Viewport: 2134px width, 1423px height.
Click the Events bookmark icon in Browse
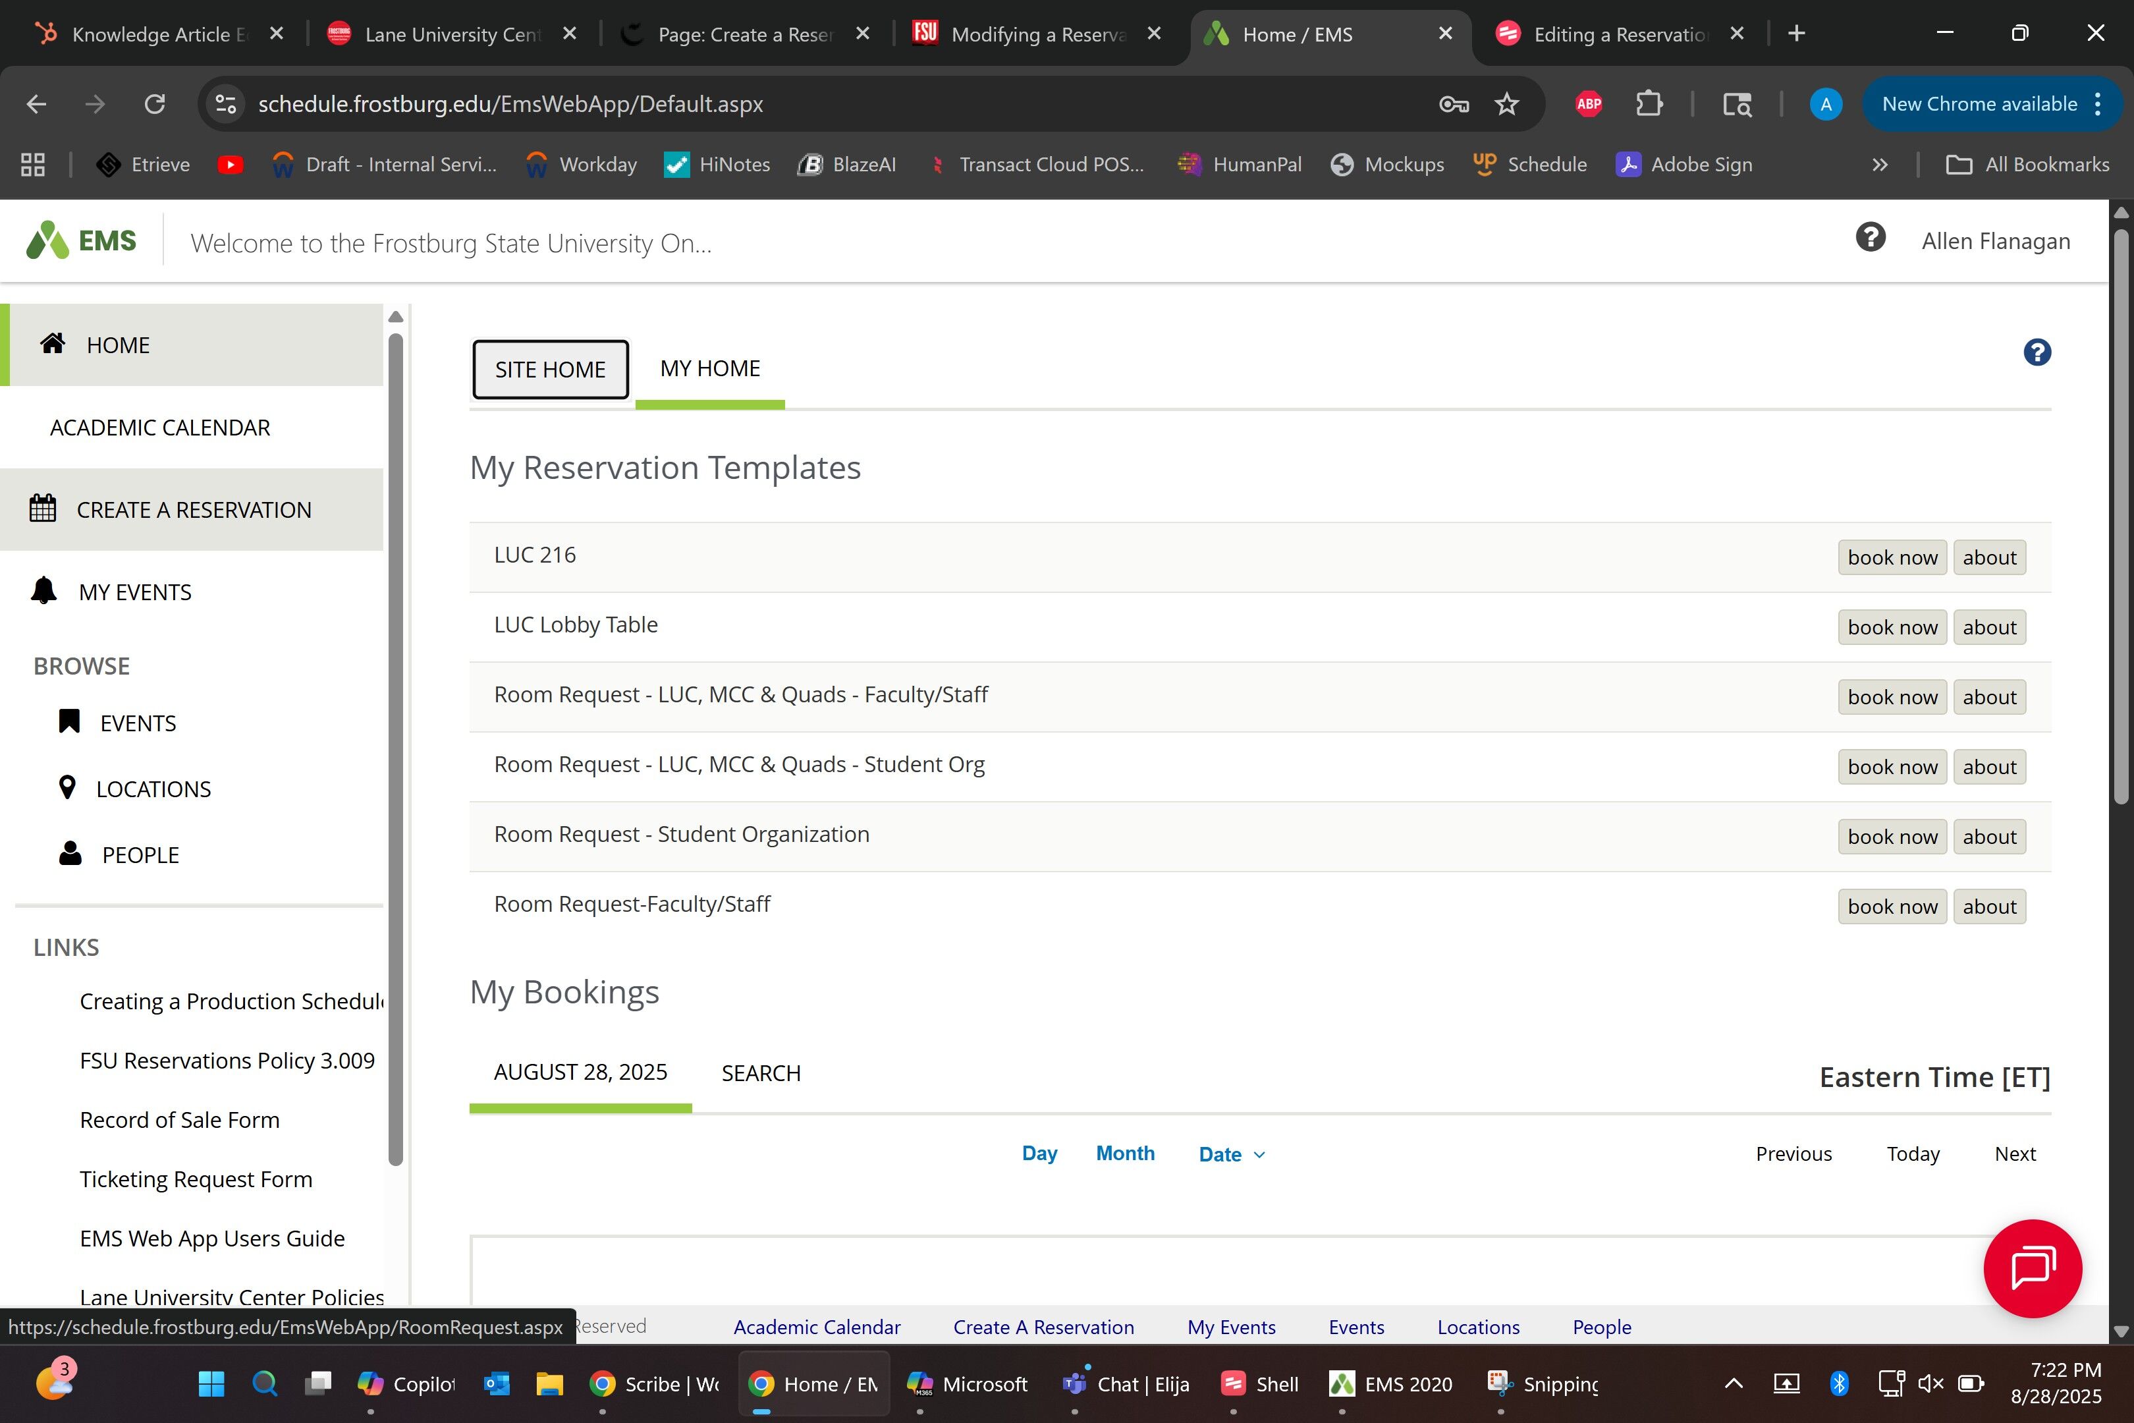(x=69, y=721)
